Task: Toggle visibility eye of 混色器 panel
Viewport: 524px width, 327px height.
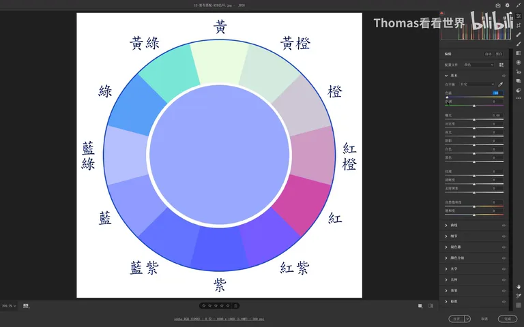Action: point(504,247)
